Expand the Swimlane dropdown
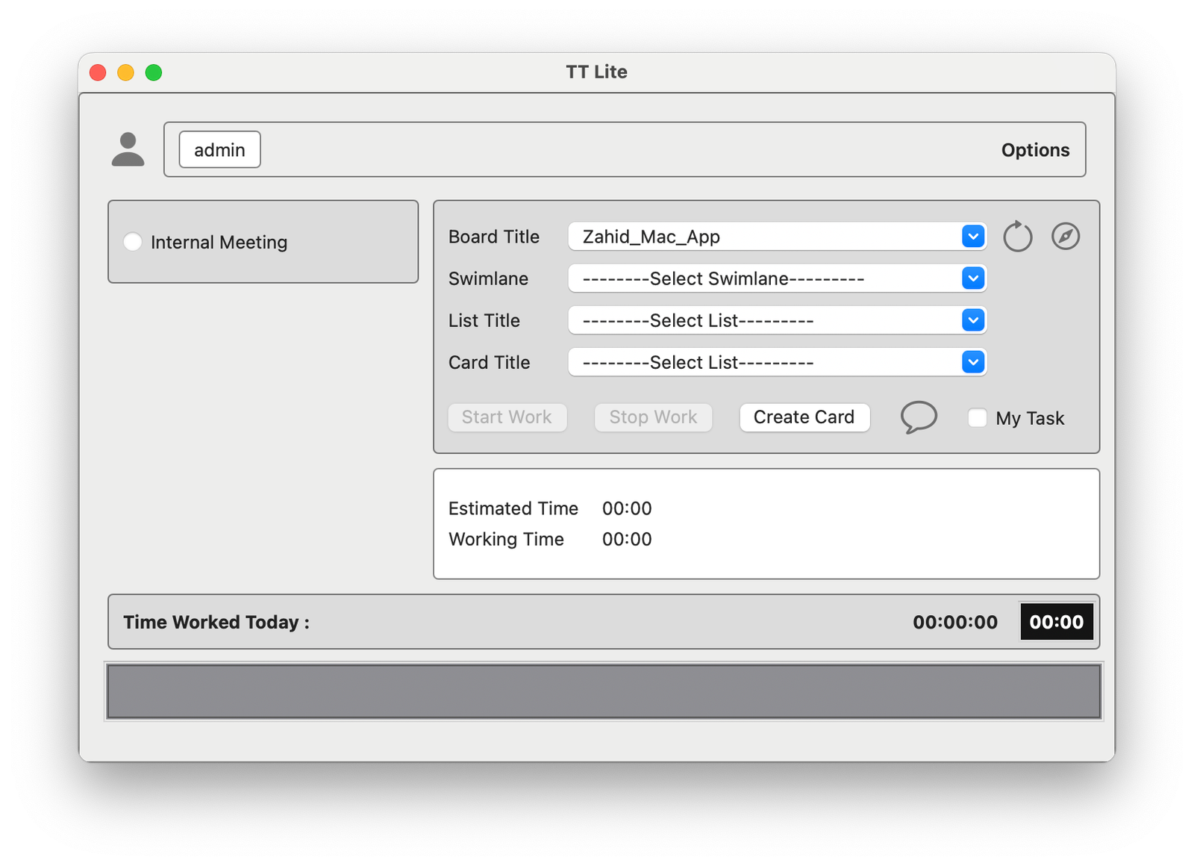 tap(972, 278)
